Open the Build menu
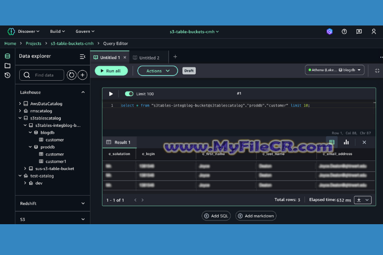This screenshot has height=255, width=383. (x=57, y=31)
